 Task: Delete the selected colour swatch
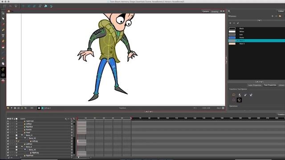click(x=234, y=23)
